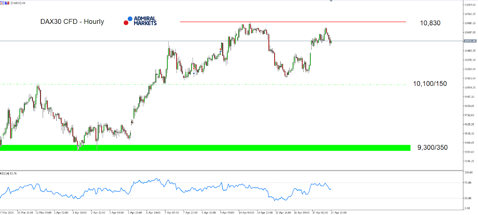Click time axis label 6 Apr 14:00

[x=154, y=213]
